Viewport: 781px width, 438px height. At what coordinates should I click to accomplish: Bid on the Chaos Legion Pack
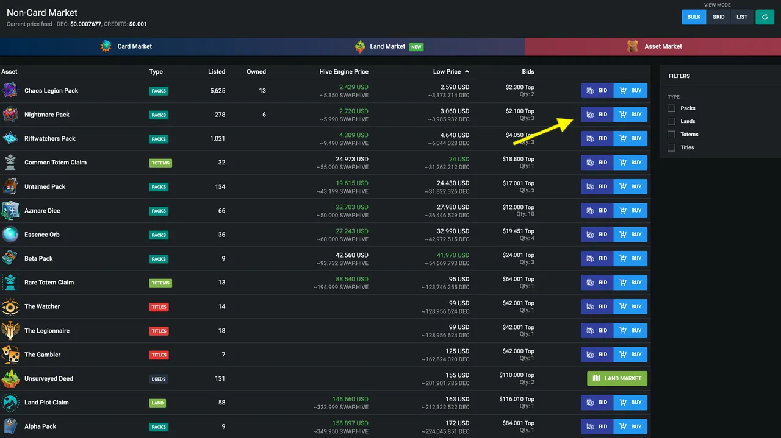click(597, 91)
